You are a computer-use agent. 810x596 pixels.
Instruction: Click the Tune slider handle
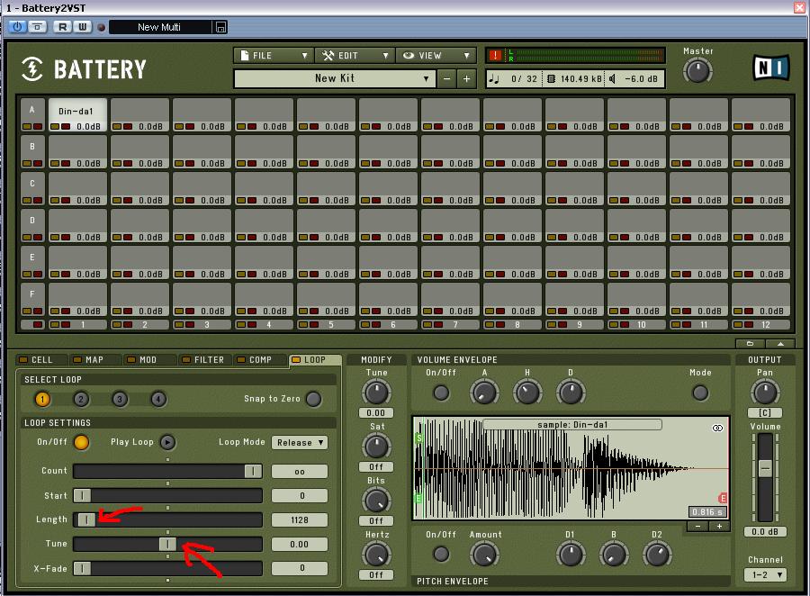(x=167, y=544)
